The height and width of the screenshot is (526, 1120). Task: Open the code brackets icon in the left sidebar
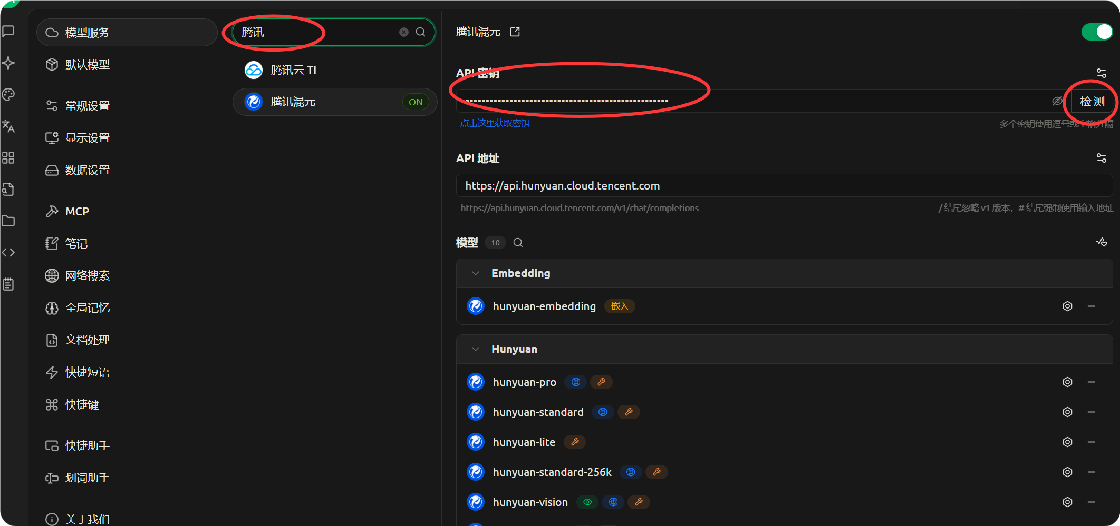point(8,253)
